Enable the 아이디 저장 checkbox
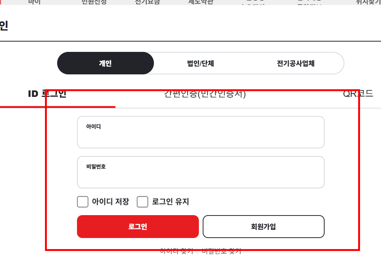This screenshot has width=381, height=259. tap(83, 202)
